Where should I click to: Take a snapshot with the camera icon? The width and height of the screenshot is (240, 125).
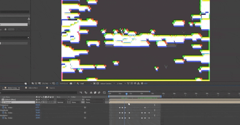tap(71, 83)
